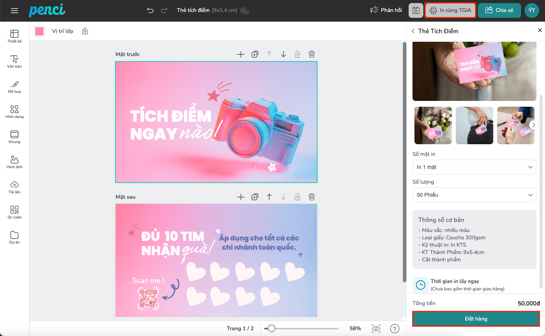Screen dimensions: 545x336
Task: Save the design with disk icon
Action: (x=416, y=10)
